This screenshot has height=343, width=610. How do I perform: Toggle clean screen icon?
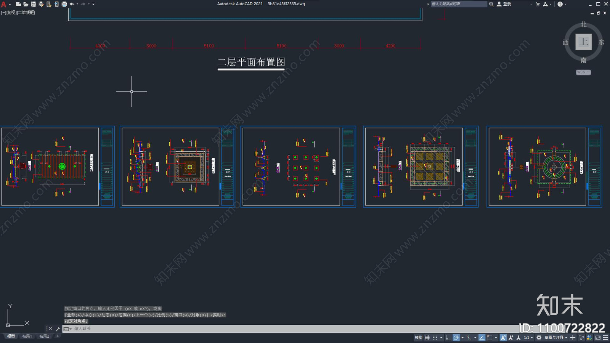pyautogui.click(x=598, y=337)
